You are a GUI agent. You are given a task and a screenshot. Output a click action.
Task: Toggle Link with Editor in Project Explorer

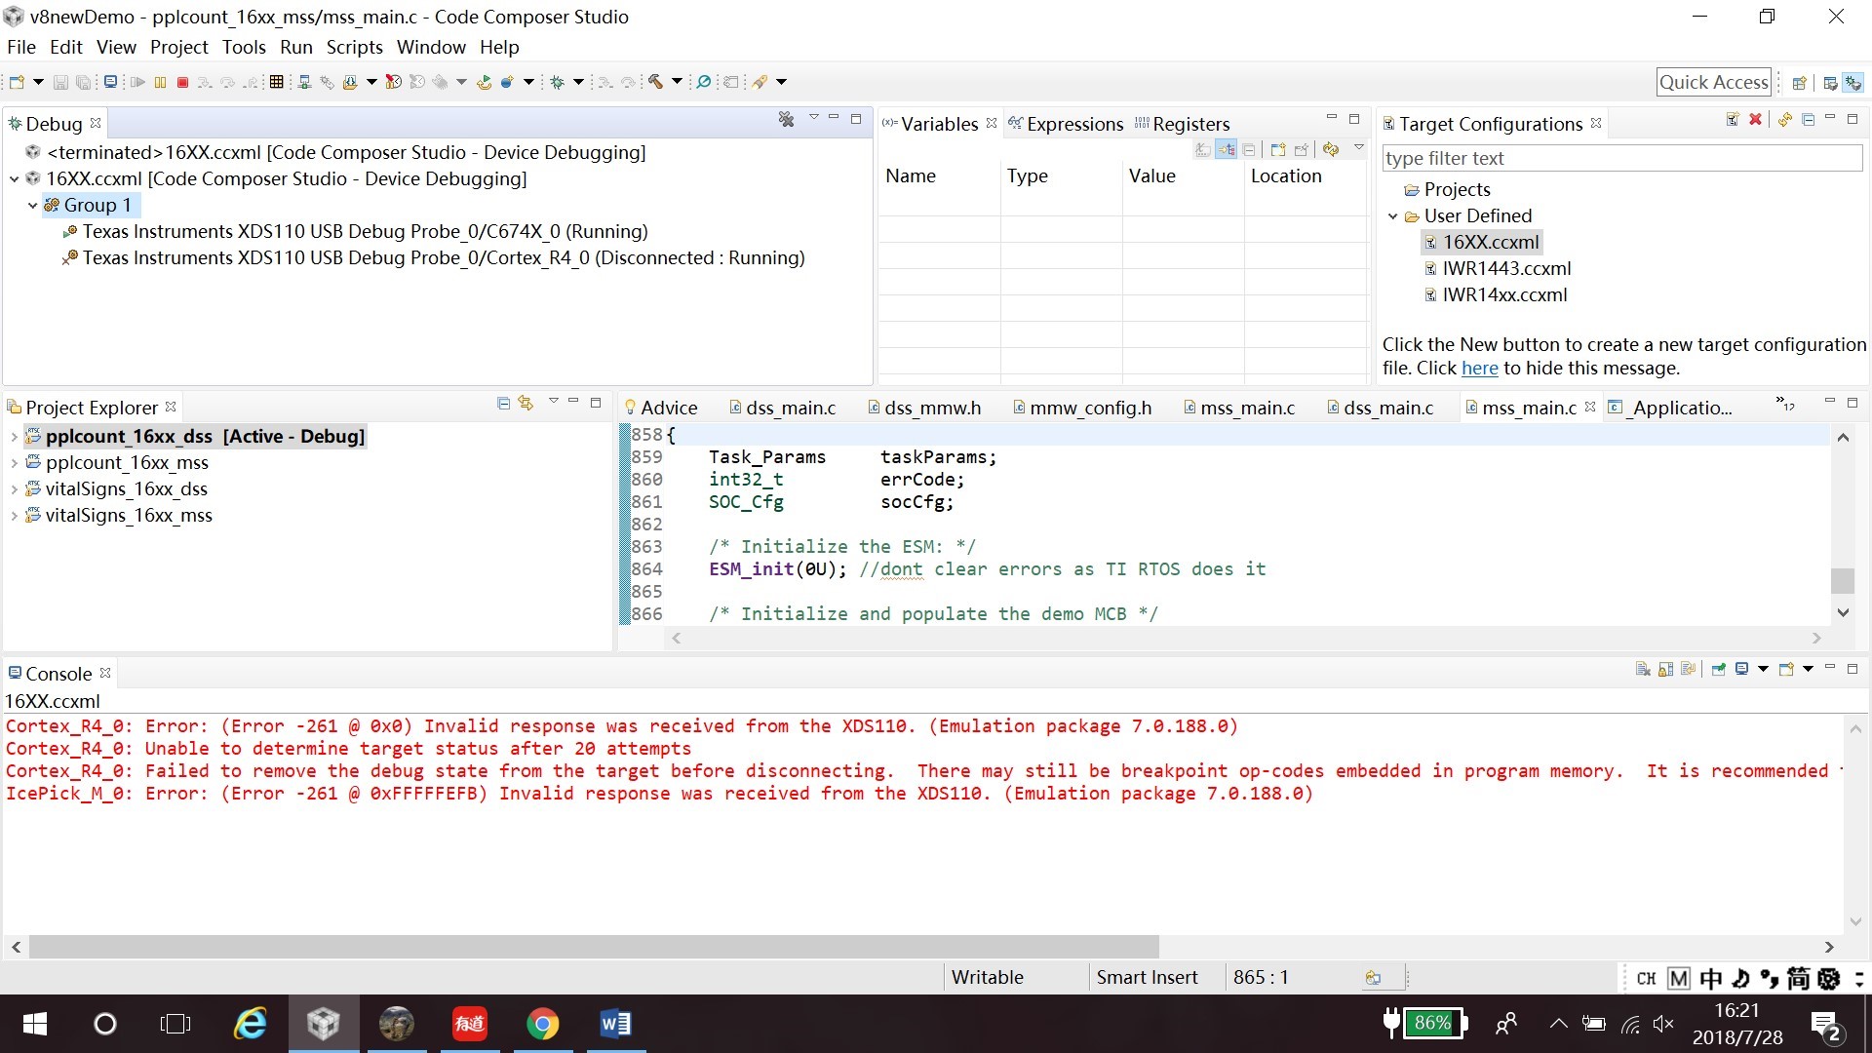[x=526, y=404]
